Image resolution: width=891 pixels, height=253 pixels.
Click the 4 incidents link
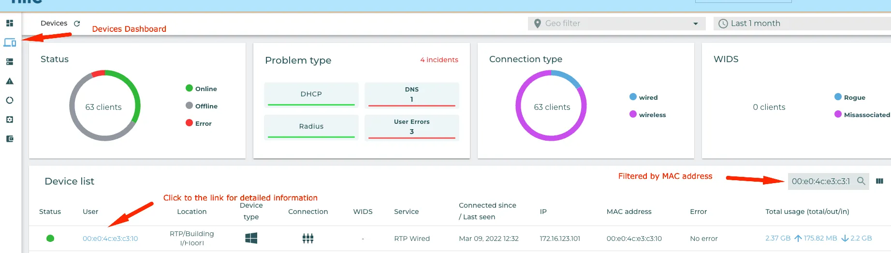[x=439, y=60]
